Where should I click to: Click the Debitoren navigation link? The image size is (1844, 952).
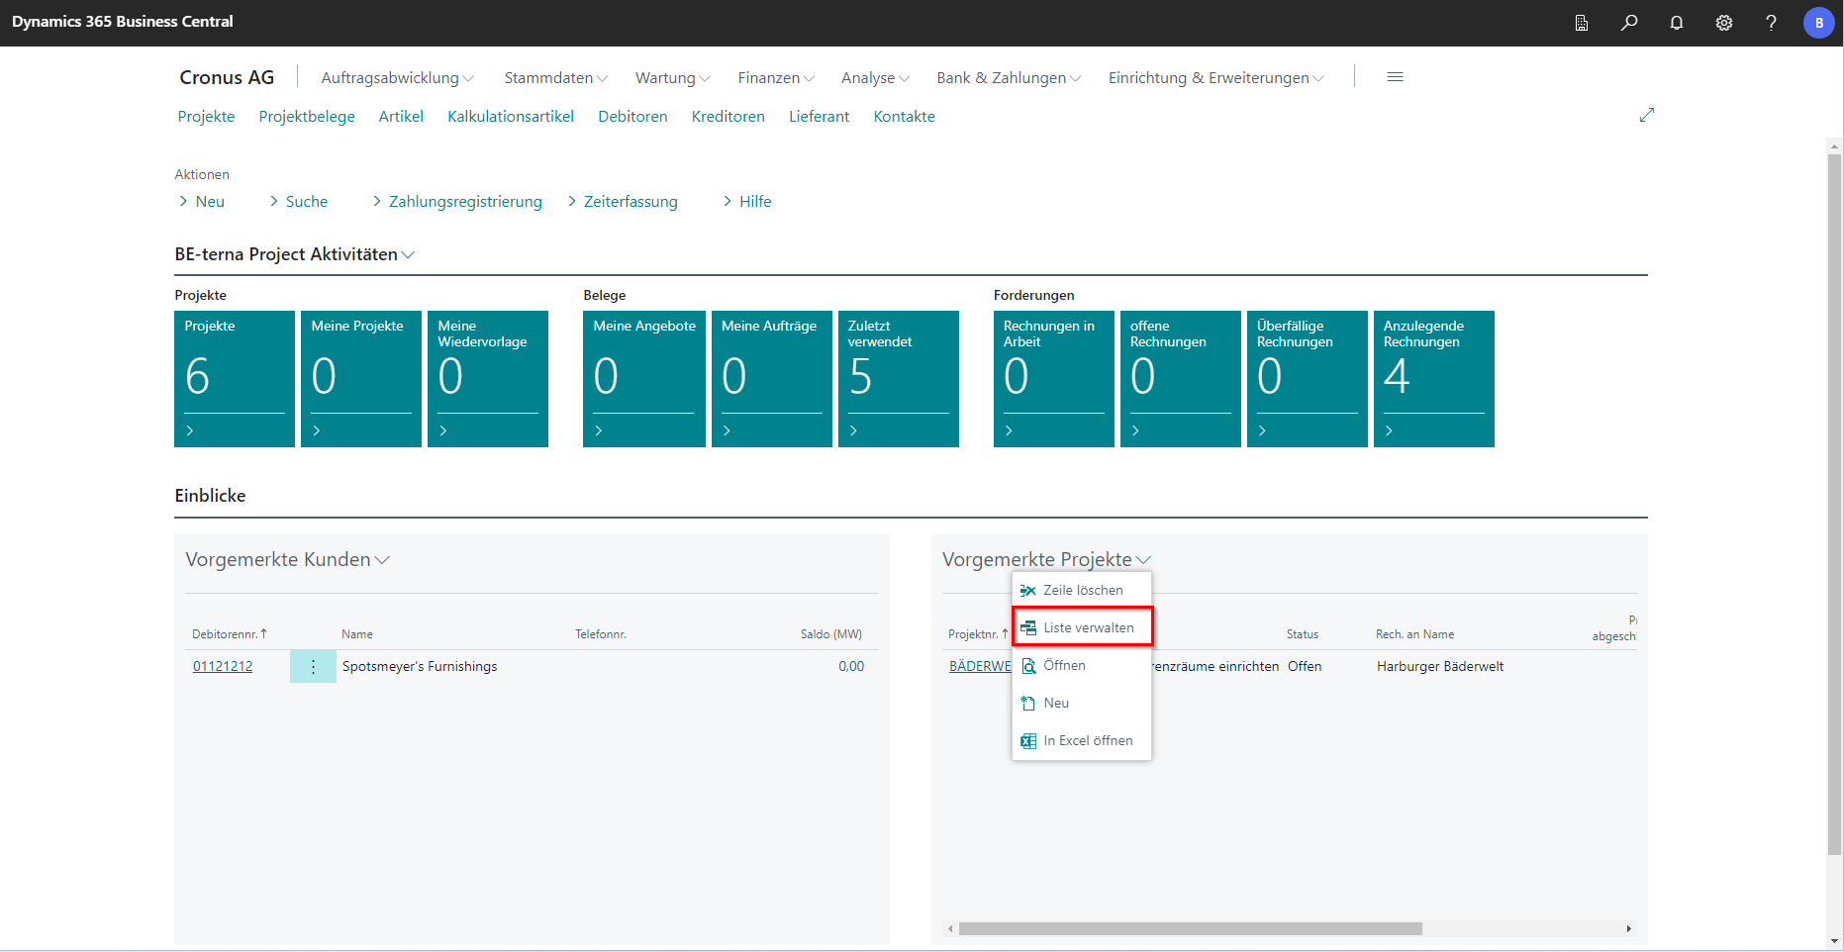pyautogui.click(x=632, y=117)
